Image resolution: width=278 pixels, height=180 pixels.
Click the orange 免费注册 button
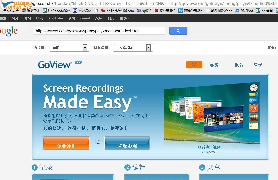66,143
